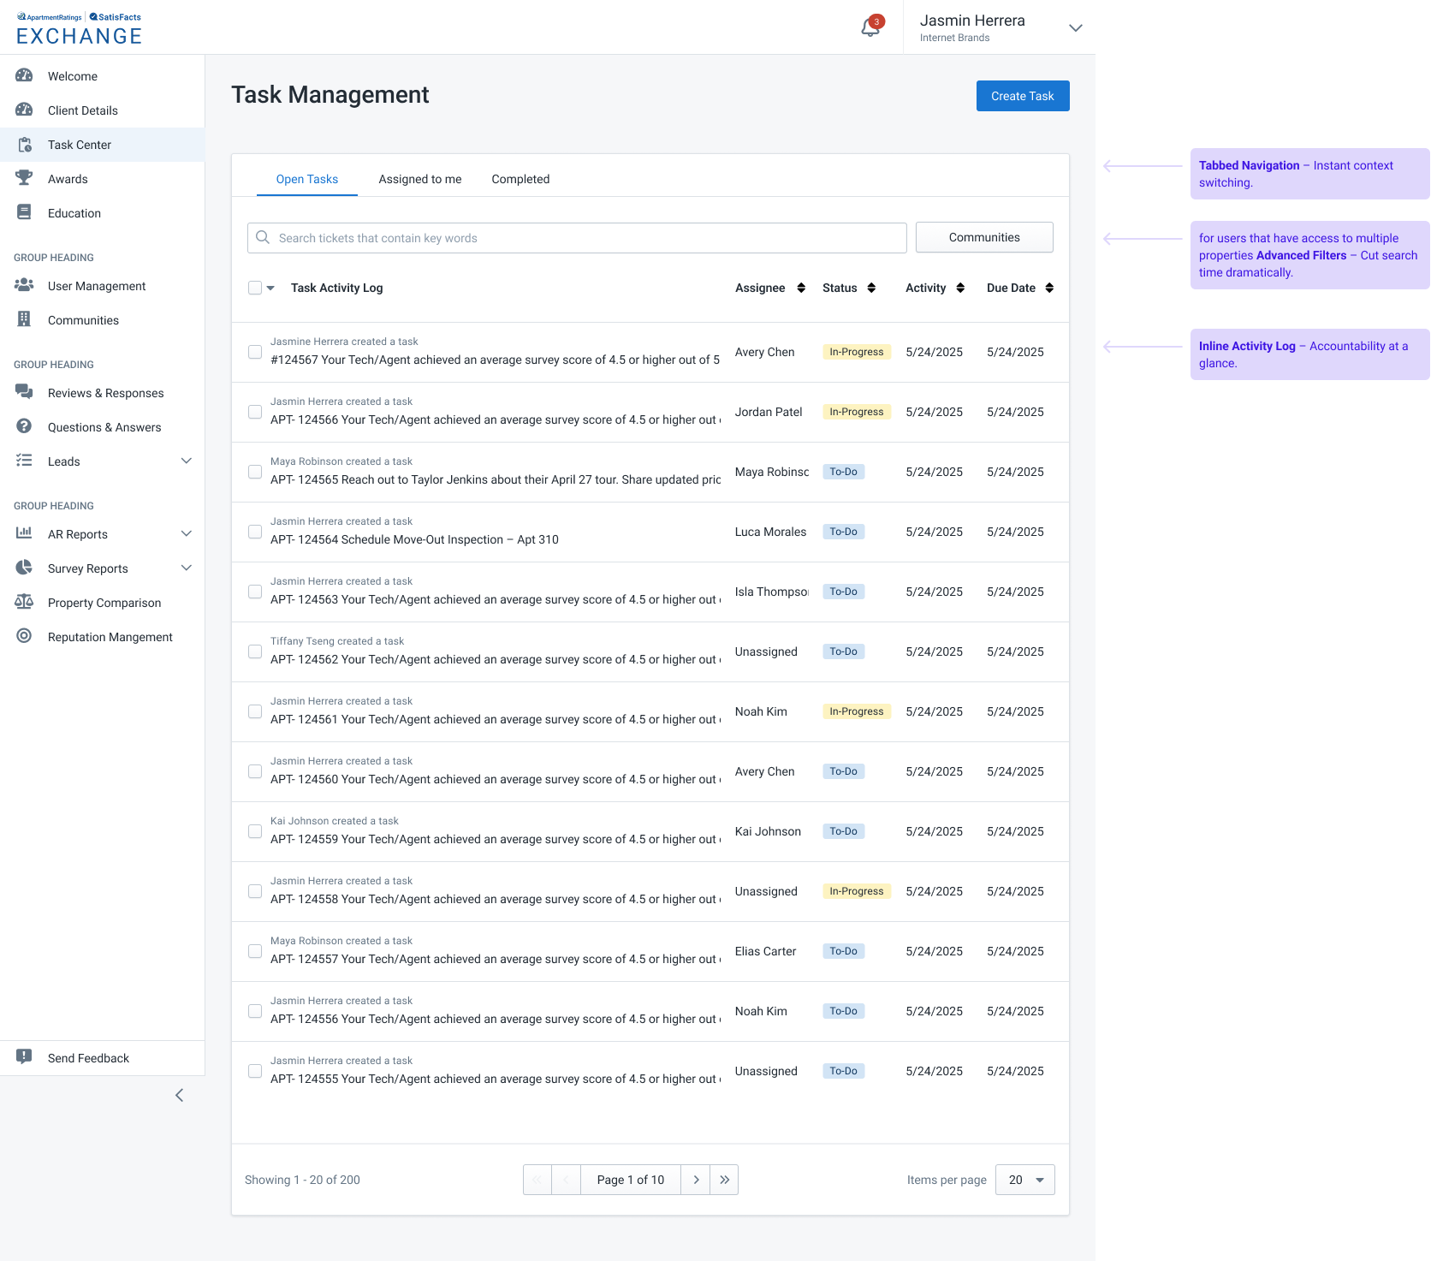Open the notifications bell icon

point(870,27)
